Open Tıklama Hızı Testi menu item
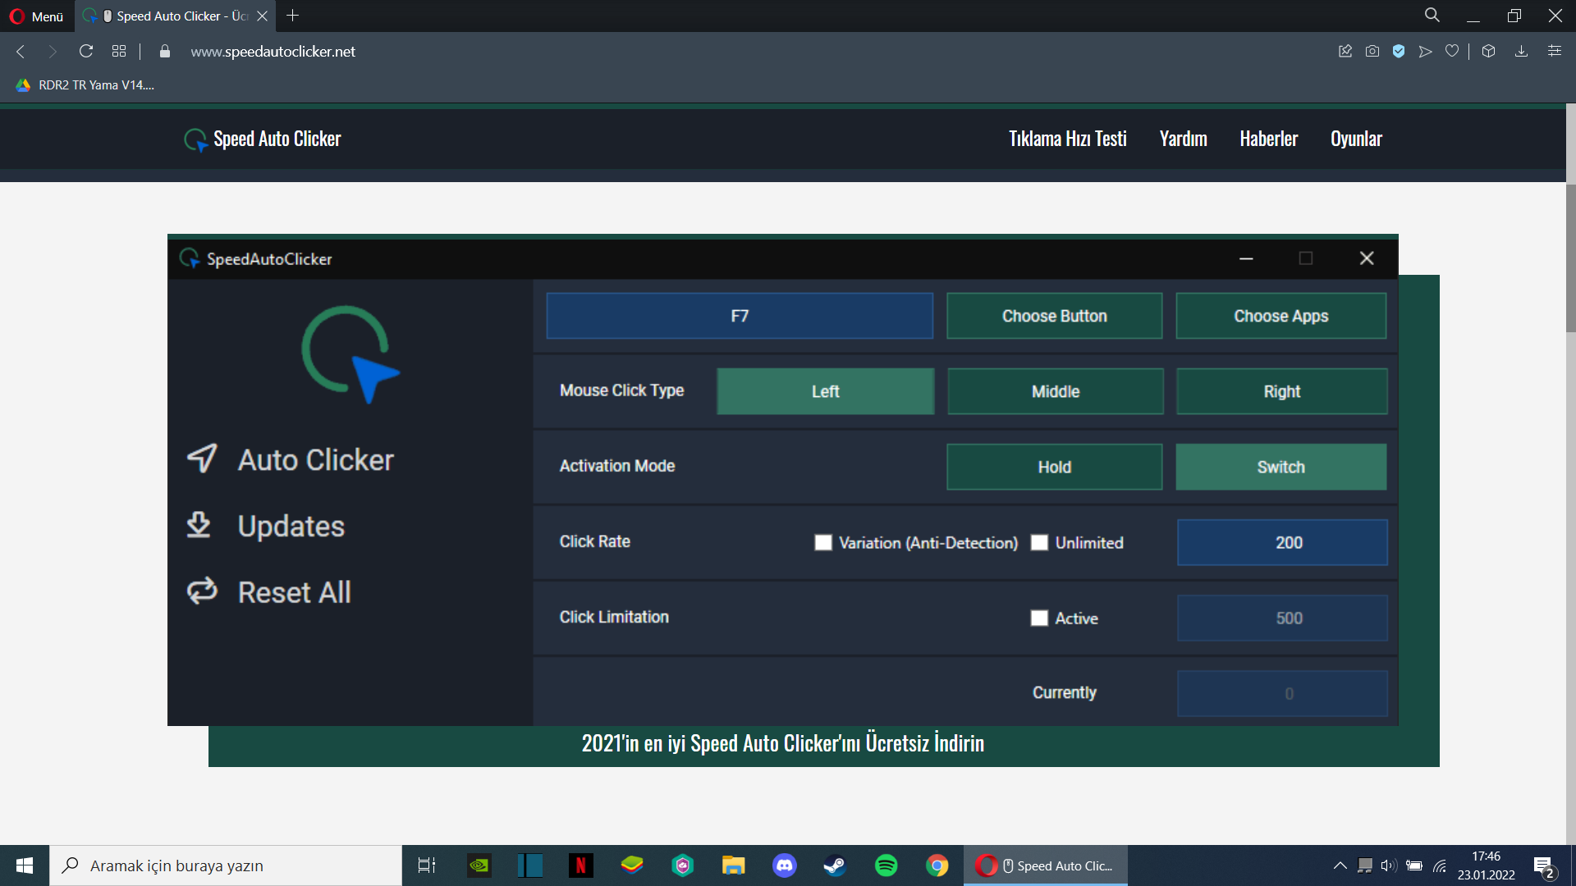The height and width of the screenshot is (886, 1576). coord(1067,139)
